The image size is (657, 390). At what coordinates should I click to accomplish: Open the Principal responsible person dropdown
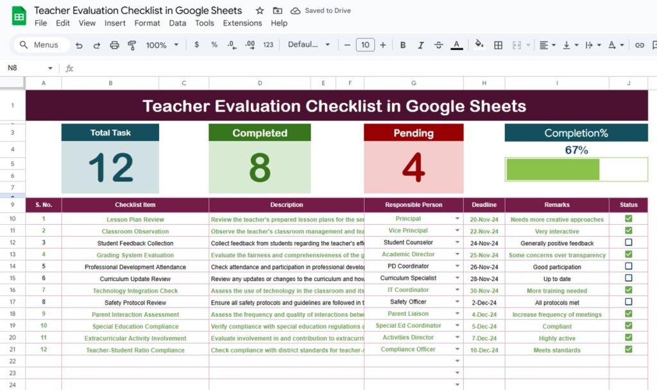pyautogui.click(x=457, y=219)
